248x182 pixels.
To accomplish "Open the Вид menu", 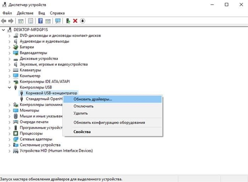I will tap(41, 13).
